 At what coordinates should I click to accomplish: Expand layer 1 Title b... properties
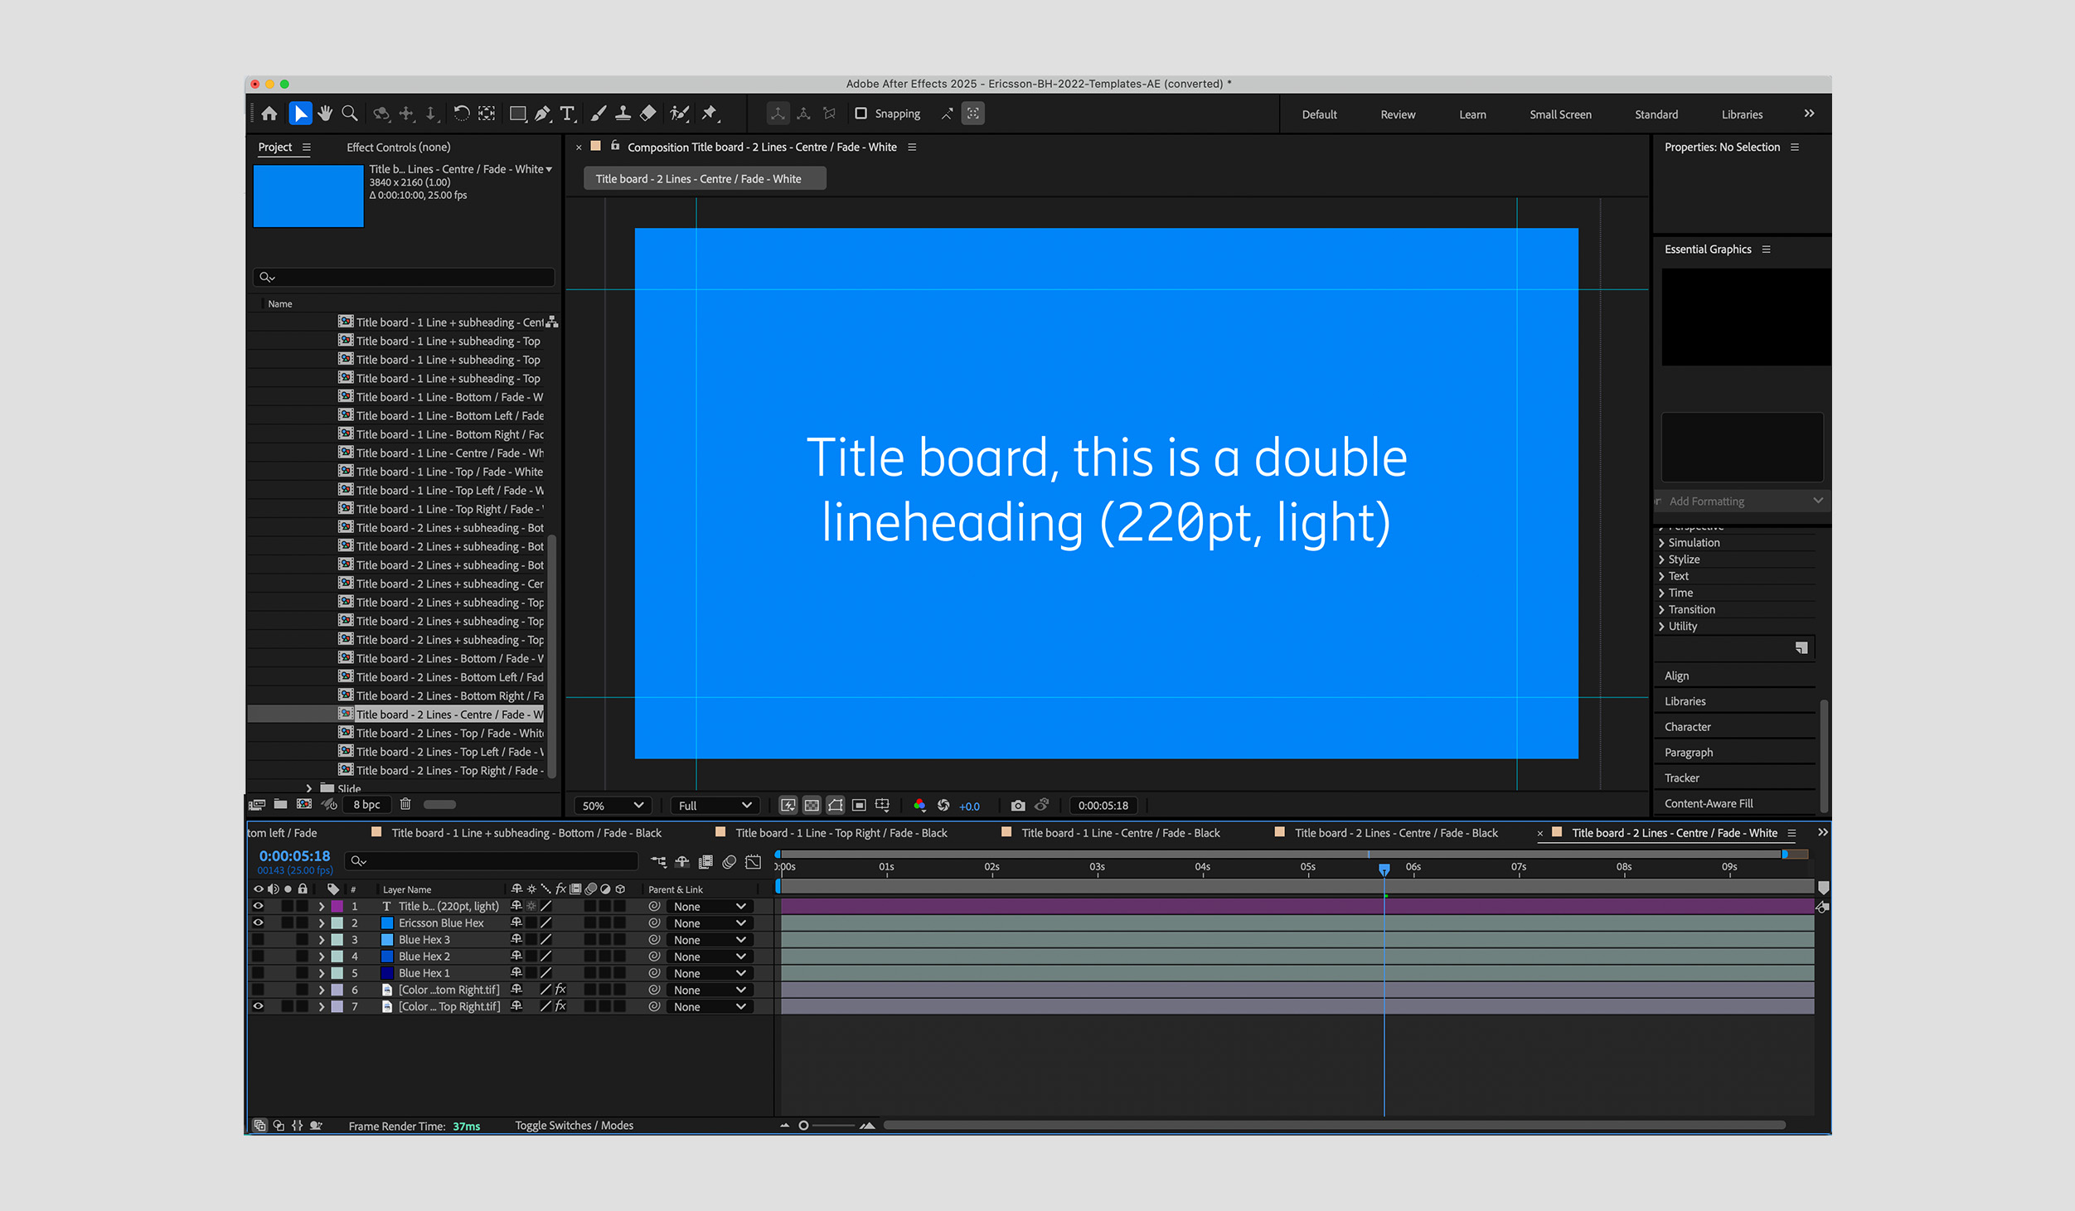[322, 907]
